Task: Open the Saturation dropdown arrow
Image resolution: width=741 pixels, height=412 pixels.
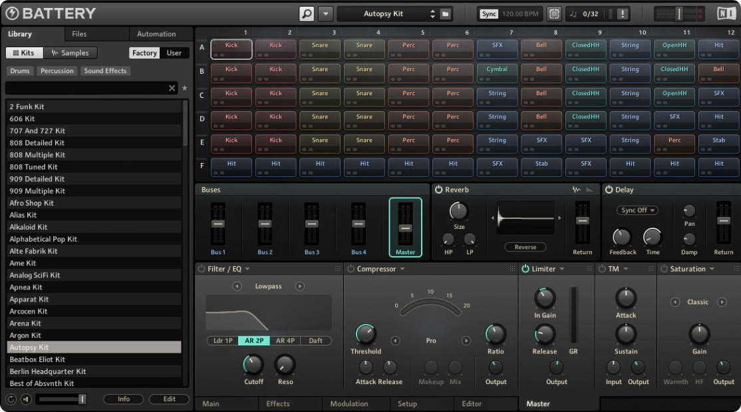Action: point(712,269)
